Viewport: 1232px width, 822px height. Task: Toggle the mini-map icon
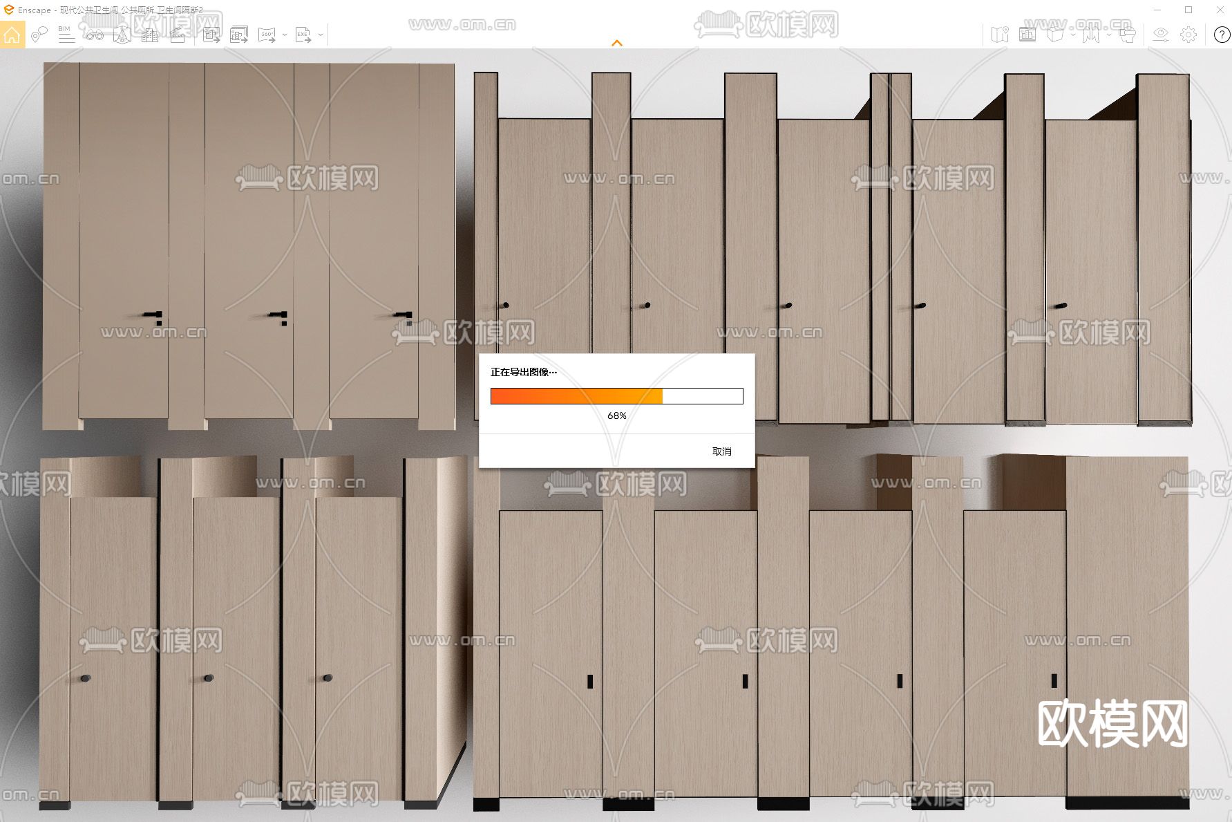click(1000, 35)
